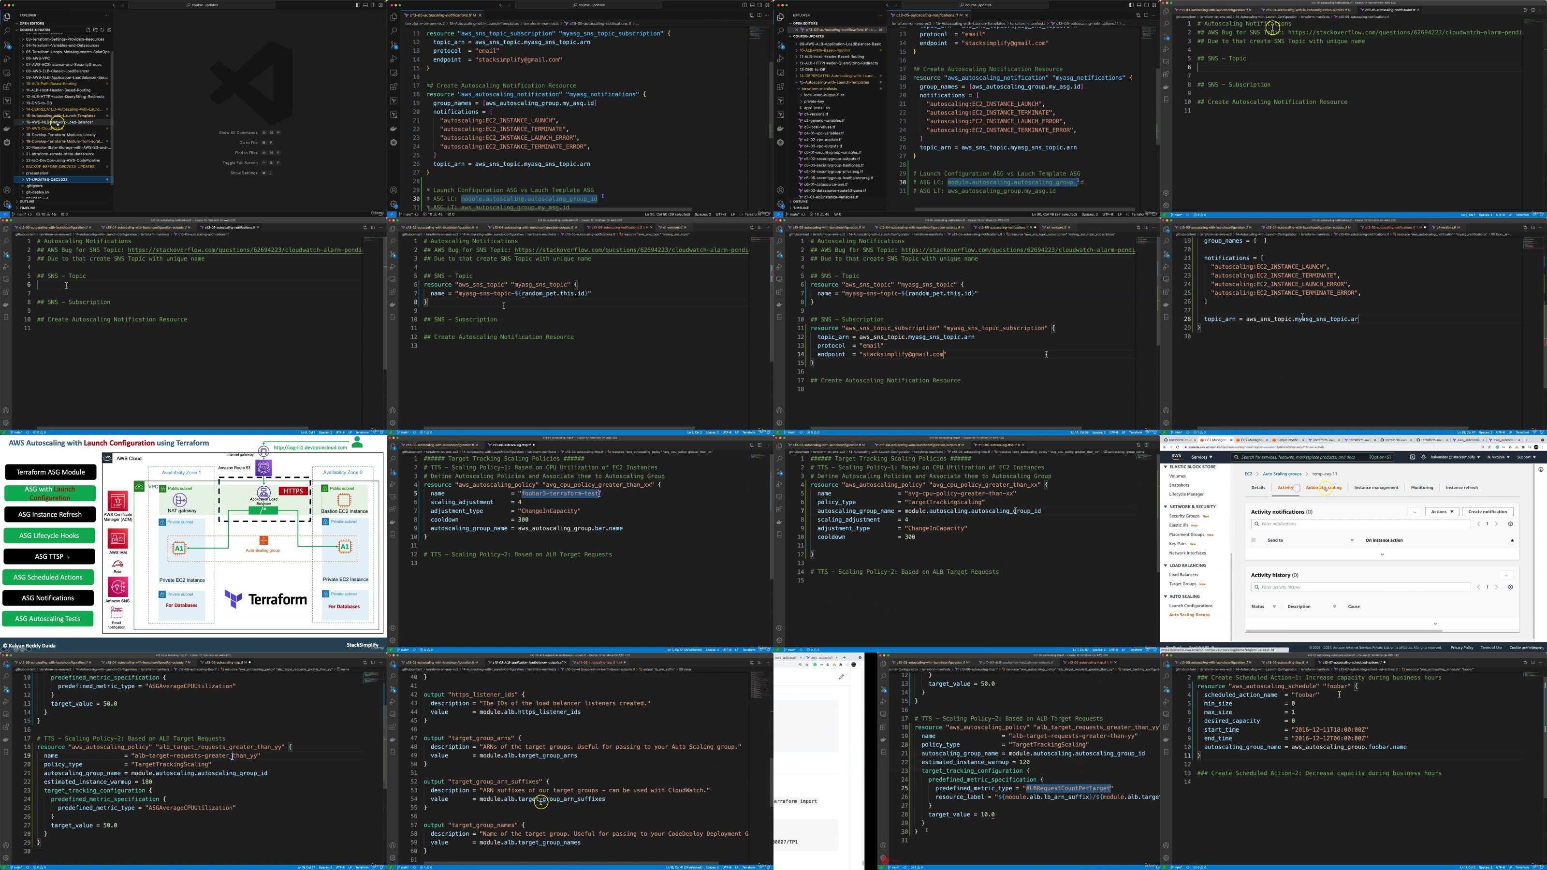1547x870 pixels.
Task: Focus the Filter notifications search field
Action: 1360,523
